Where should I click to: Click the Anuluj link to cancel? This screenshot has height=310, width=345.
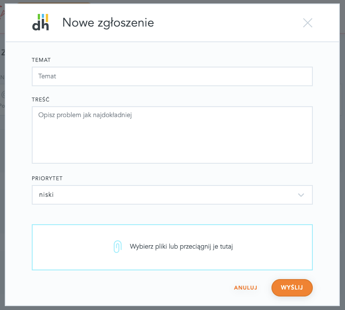pyautogui.click(x=245, y=288)
